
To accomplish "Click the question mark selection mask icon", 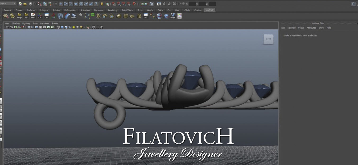I will coord(96,4).
